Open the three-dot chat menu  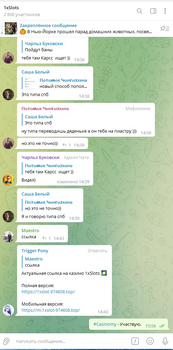165,11
